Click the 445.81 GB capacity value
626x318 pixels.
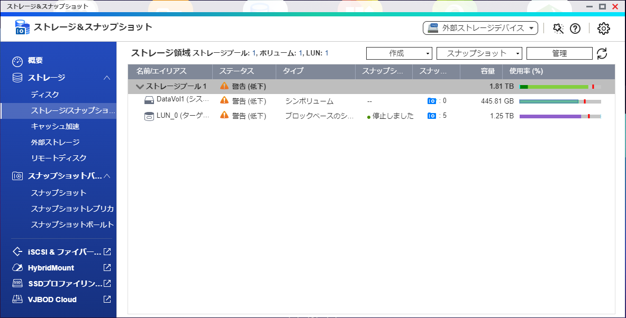pyautogui.click(x=497, y=101)
